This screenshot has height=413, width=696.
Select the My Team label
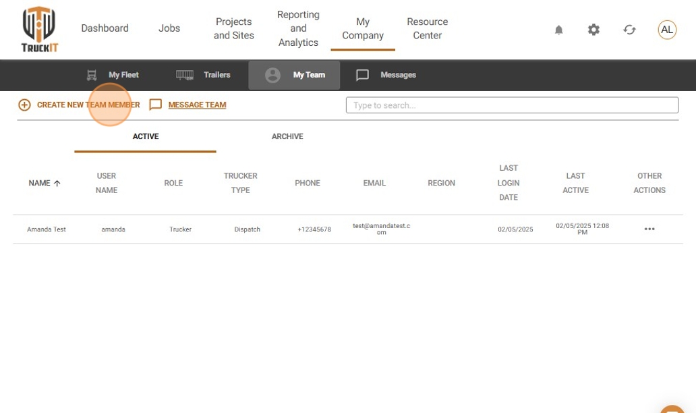tap(309, 75)
